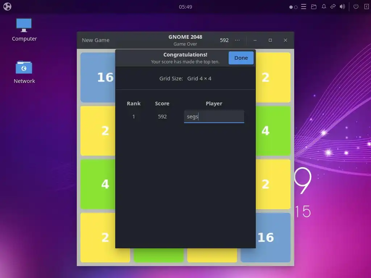Click the Grid 4 × 4 label
This screenshot has height=278, width=371.
[199, 79]
